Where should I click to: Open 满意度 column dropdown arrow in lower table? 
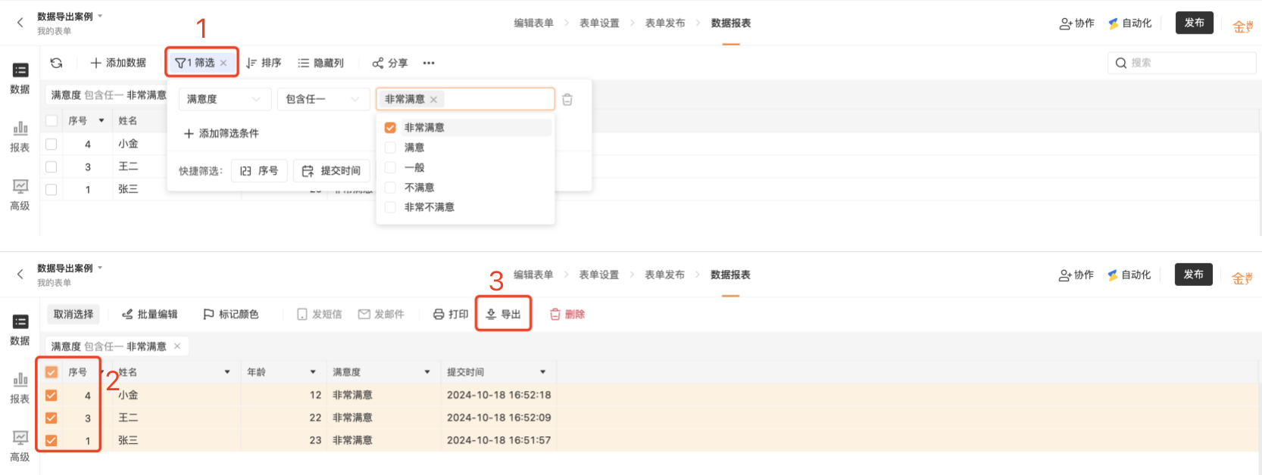click(427, 372)
